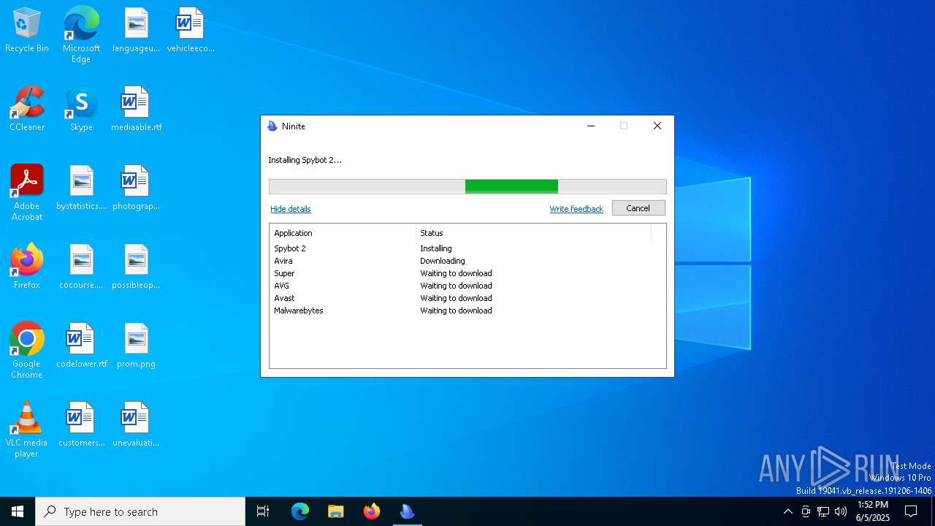Image resolution: width=935 pixels, height=526 pixels.
Task: Select codelower.rtf document icon
Action: click(81, 346)
